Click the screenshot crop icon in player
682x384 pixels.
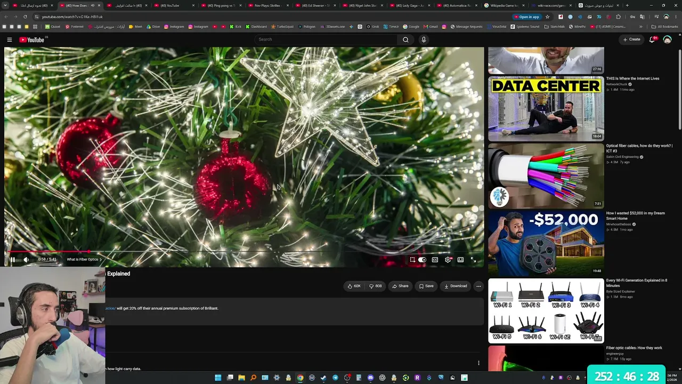(x=412, y=260)
